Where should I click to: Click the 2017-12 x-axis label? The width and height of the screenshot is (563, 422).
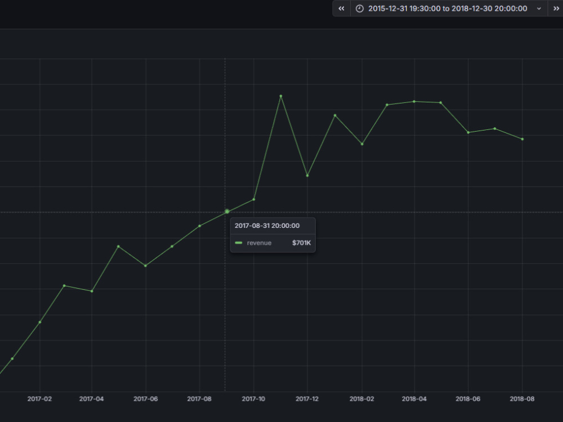[x=307, y=399]
